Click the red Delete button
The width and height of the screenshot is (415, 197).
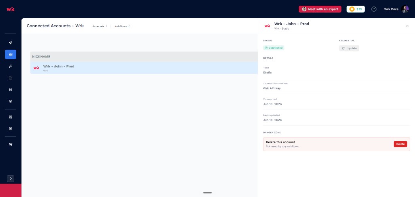click(x=400, y=144)
